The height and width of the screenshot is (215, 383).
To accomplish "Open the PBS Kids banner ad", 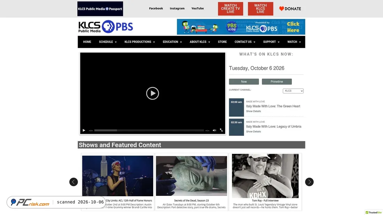I will tap(241, 27).
